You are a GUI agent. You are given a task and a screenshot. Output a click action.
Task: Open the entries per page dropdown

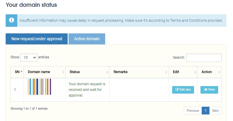29,57
